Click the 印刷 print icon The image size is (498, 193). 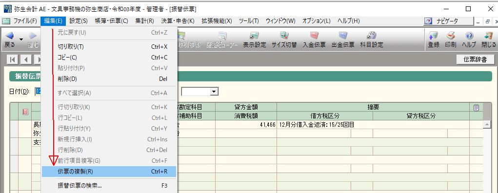coord(450,39)
